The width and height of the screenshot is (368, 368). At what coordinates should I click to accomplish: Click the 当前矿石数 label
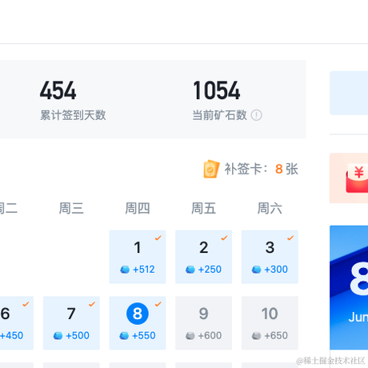tap(220, 115)
